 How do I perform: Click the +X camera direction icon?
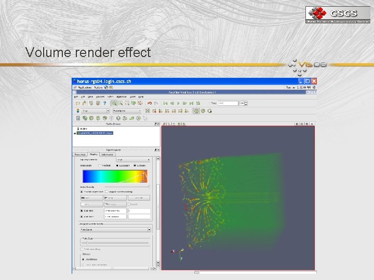click(154, 111)
